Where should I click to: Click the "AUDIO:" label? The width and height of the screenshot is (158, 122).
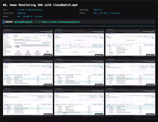click(6, 16)
